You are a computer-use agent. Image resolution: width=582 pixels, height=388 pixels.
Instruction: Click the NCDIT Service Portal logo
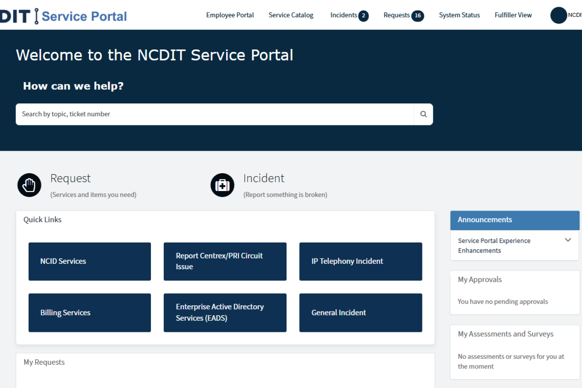pos(63,16)
